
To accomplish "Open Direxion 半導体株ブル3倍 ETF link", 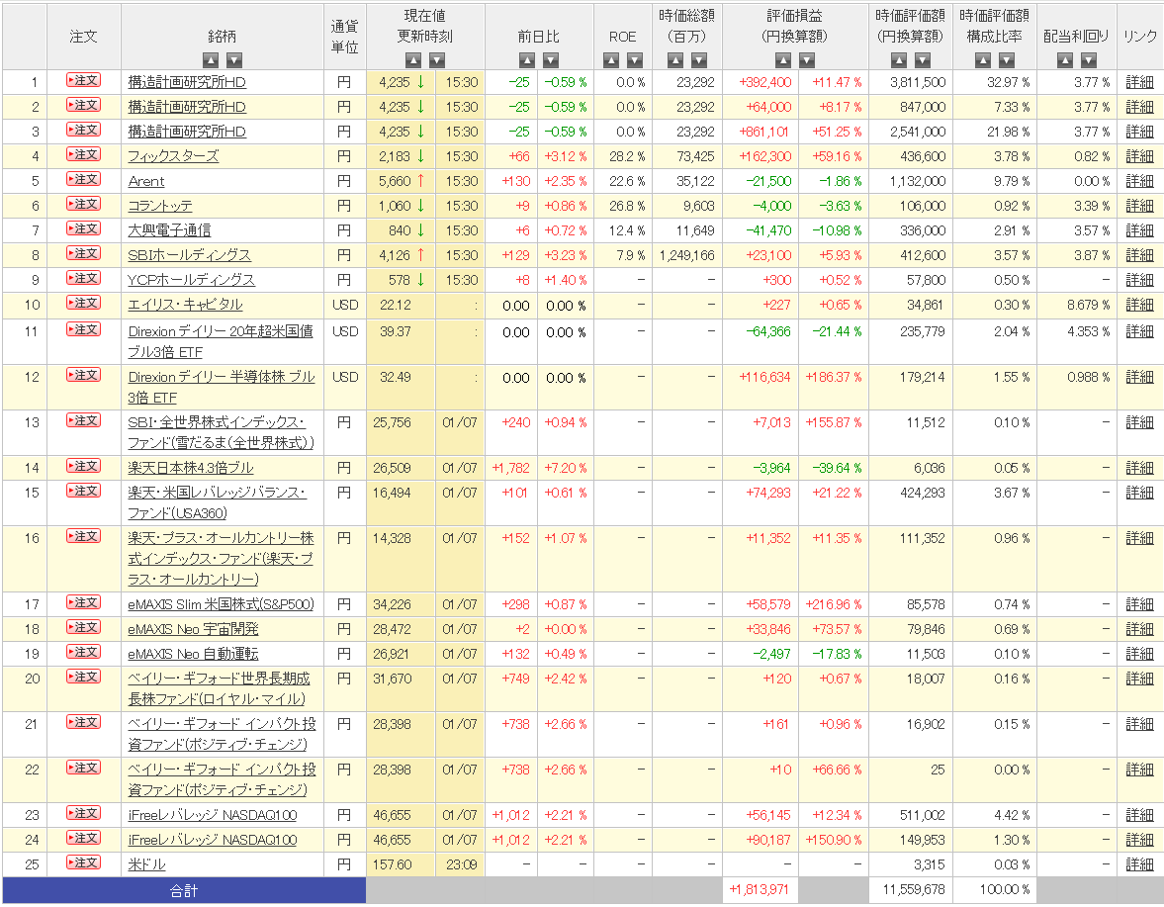I will tap(222, 387).
